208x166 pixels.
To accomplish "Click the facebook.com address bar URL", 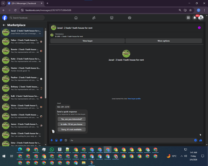I will [x=48, y=10].
